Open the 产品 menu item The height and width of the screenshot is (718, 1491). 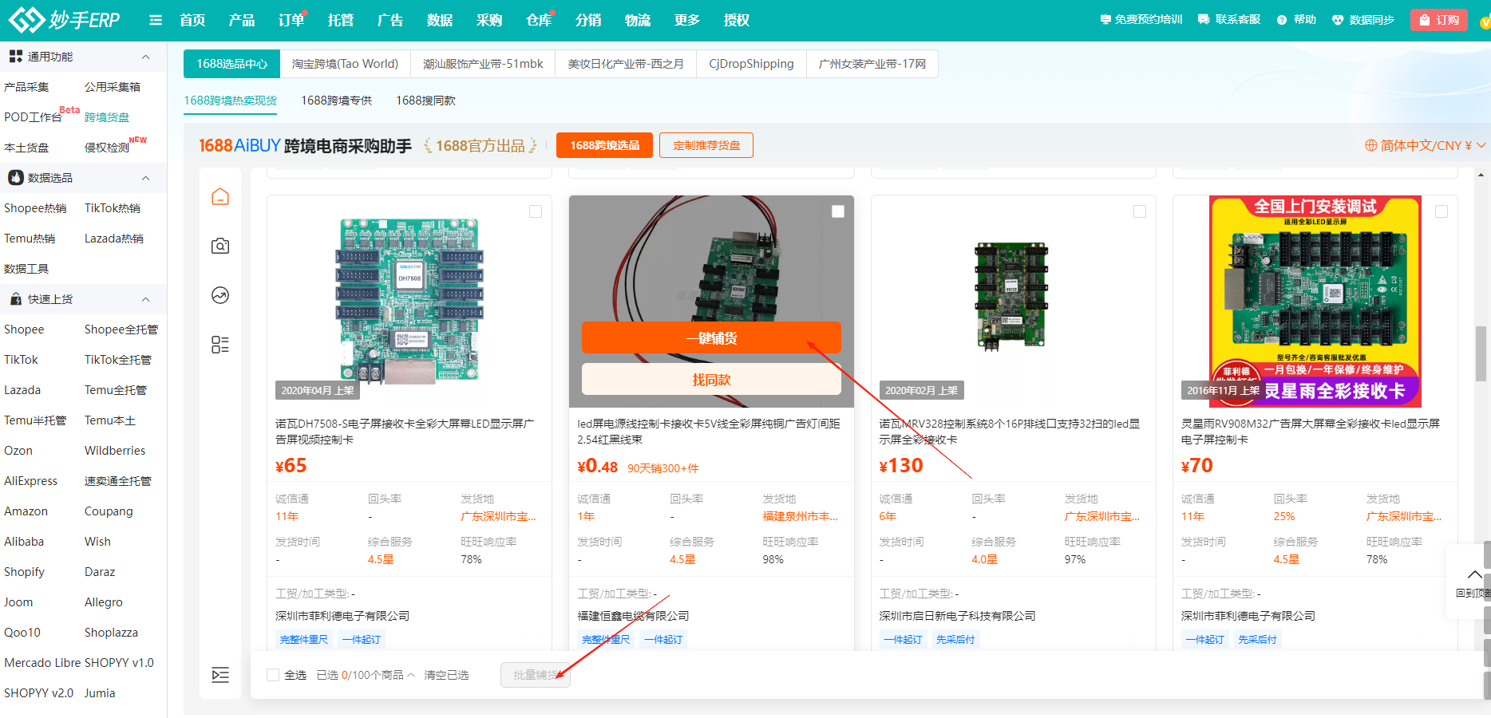coord(242,20)
